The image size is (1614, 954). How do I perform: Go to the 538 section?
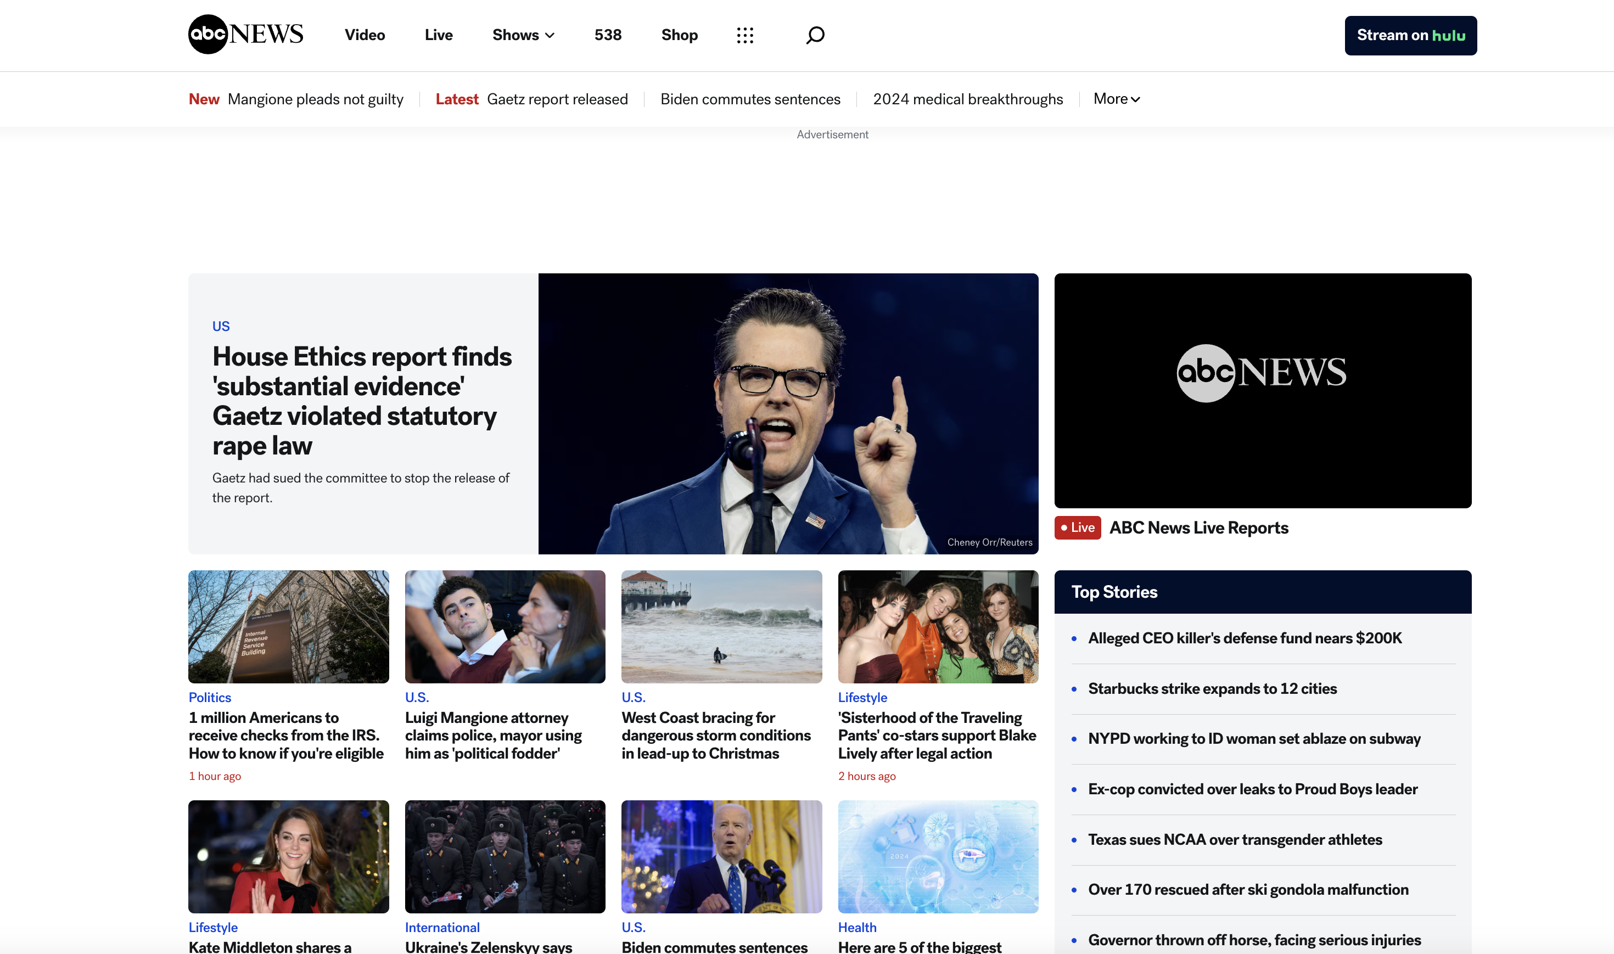pos(607,35)
